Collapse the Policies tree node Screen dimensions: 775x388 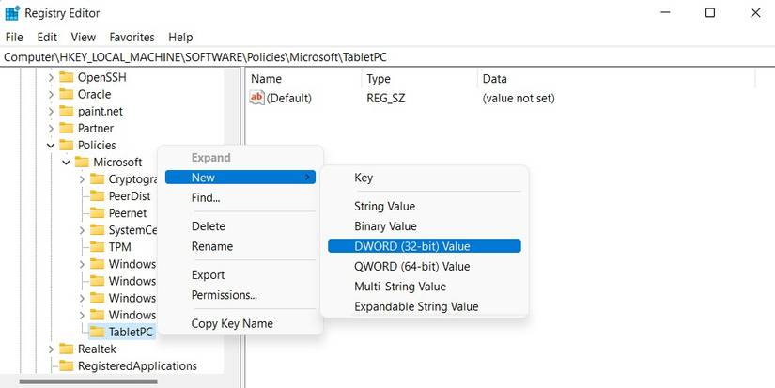[51, 146]
